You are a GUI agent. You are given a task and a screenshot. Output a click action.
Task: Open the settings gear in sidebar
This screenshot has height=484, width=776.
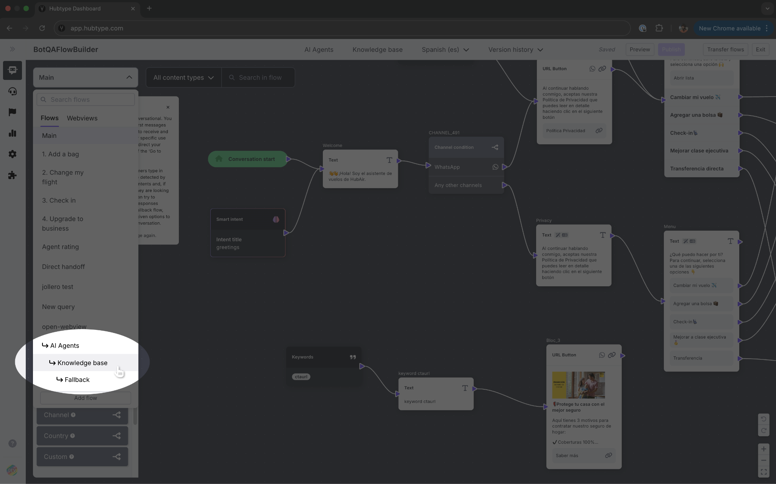coord(13,154)
